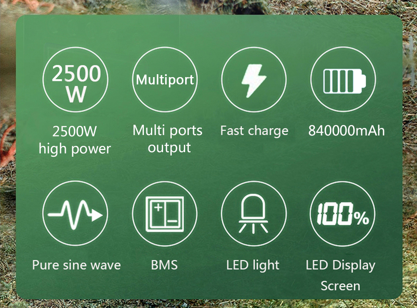
Task: Click the 2500 W circle icon
Action: (x=75, y=80)
